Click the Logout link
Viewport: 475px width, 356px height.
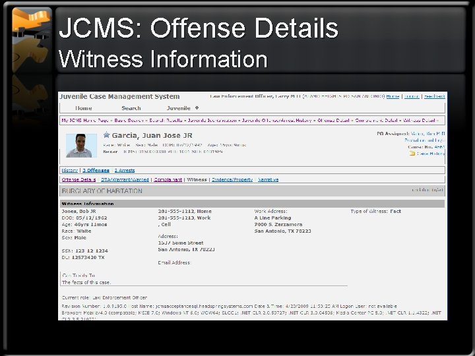point(412,96)
